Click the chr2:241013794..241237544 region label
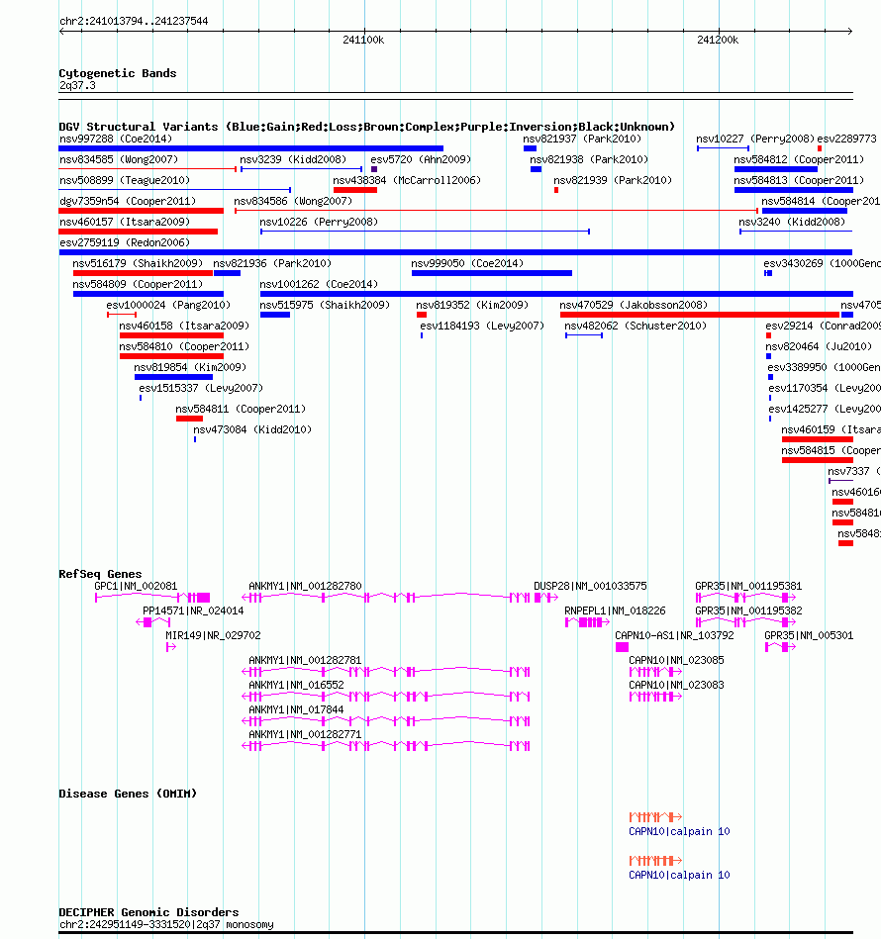This screenshot has height=939, width=881. tap(134, 21)
